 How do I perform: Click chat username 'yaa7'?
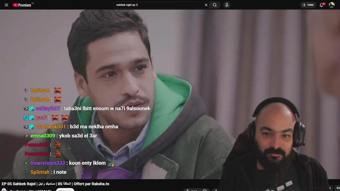click(41, 118)
